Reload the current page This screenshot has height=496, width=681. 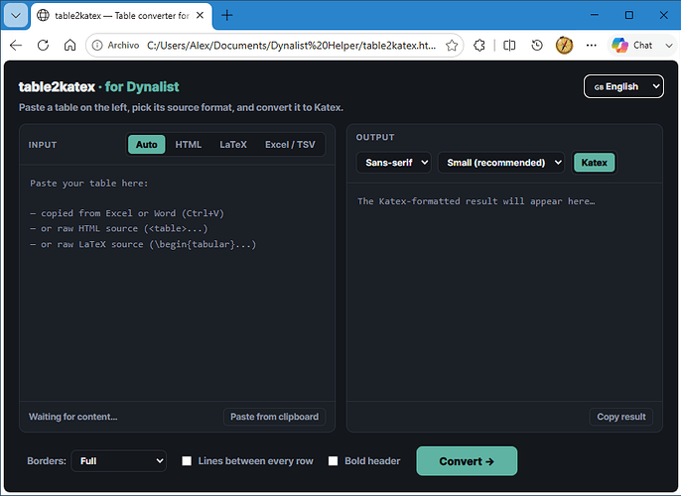[x=43, y=45]
